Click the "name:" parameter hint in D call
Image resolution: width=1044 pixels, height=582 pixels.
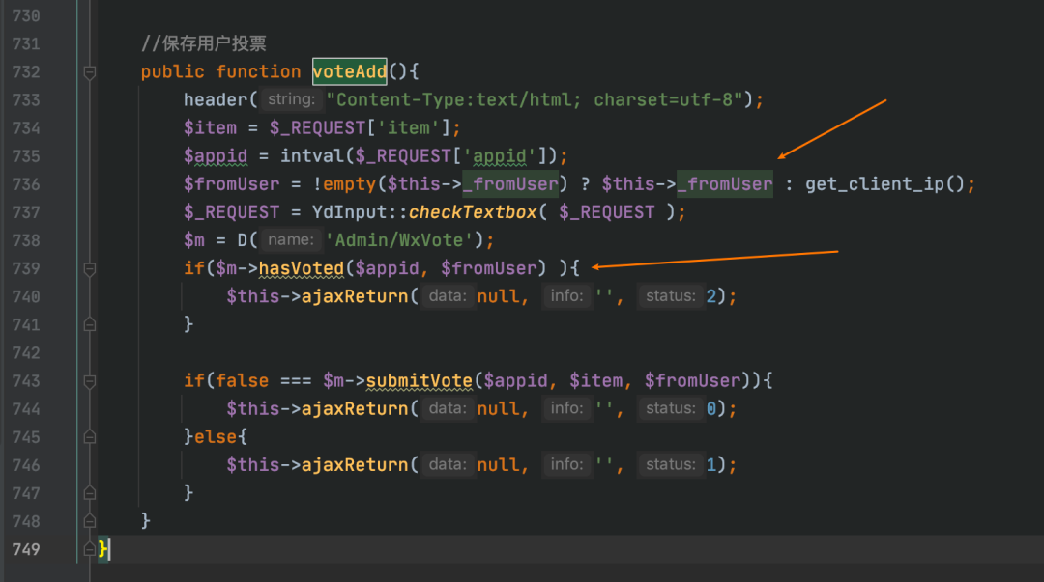(290, 240)
